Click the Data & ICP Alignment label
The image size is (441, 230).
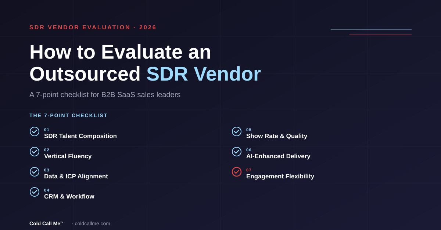pos(76,176)
